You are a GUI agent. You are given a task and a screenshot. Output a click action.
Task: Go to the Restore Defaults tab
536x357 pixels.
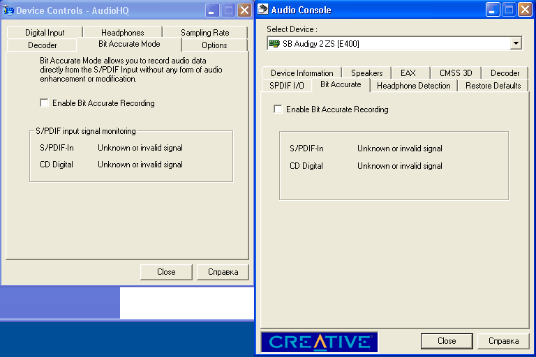tap(493, 85)
